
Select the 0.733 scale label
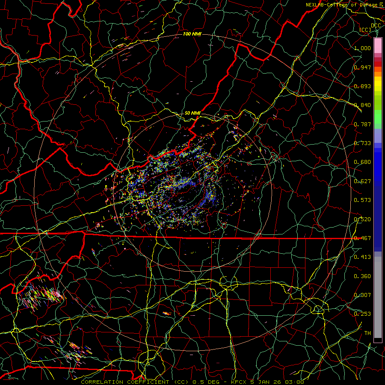point(362,143)
